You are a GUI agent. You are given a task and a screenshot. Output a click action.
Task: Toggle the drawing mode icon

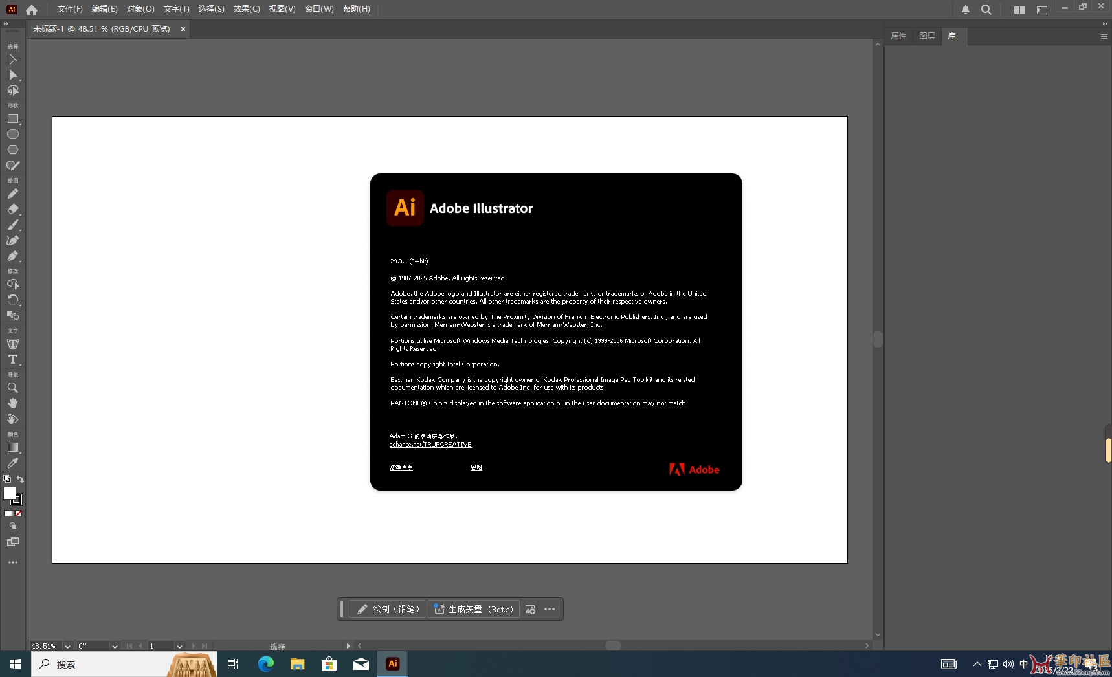pyautogui.click(x=13, y=526)
